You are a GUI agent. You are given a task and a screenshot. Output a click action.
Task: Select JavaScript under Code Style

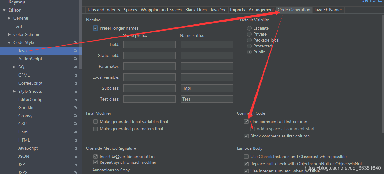(x=28, y=148)
